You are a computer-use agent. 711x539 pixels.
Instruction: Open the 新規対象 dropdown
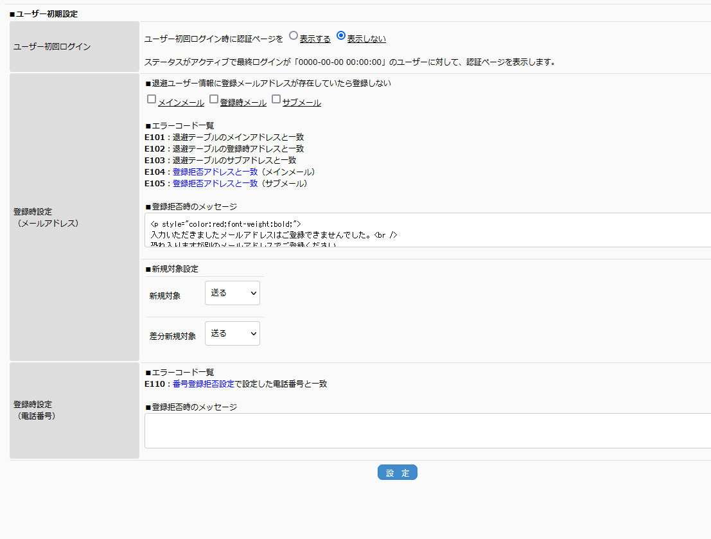coord(233,293)
